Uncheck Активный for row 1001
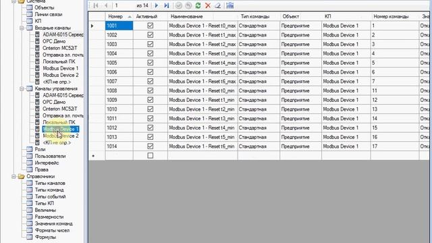432x243 pixels. [150, 26]
